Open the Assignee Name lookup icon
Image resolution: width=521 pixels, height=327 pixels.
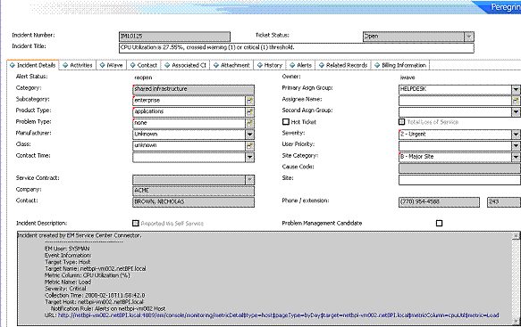coord(516,101)
